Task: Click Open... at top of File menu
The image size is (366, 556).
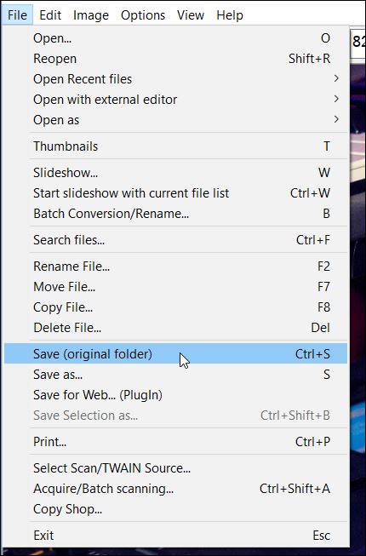Action: [175, 38]
